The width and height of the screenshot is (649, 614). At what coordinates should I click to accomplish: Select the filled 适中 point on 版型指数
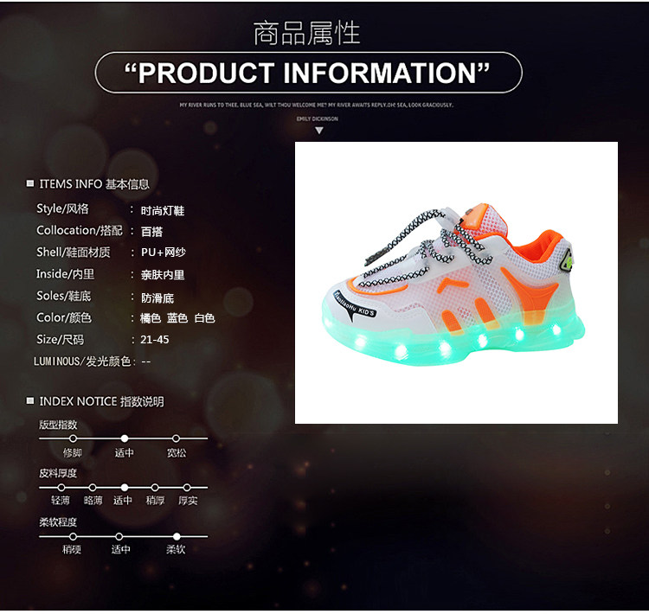point(124,438)
